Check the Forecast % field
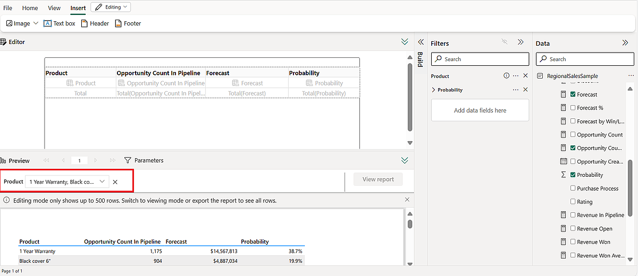Image resolution: width=638 pixels, height=276 pixels. 573,108
